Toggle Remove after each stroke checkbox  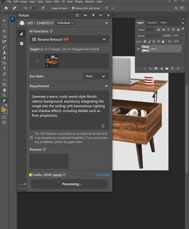tap(73, 8)
